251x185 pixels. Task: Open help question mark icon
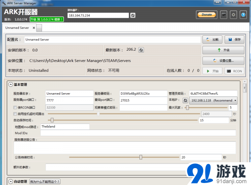(x=243, y=15)
